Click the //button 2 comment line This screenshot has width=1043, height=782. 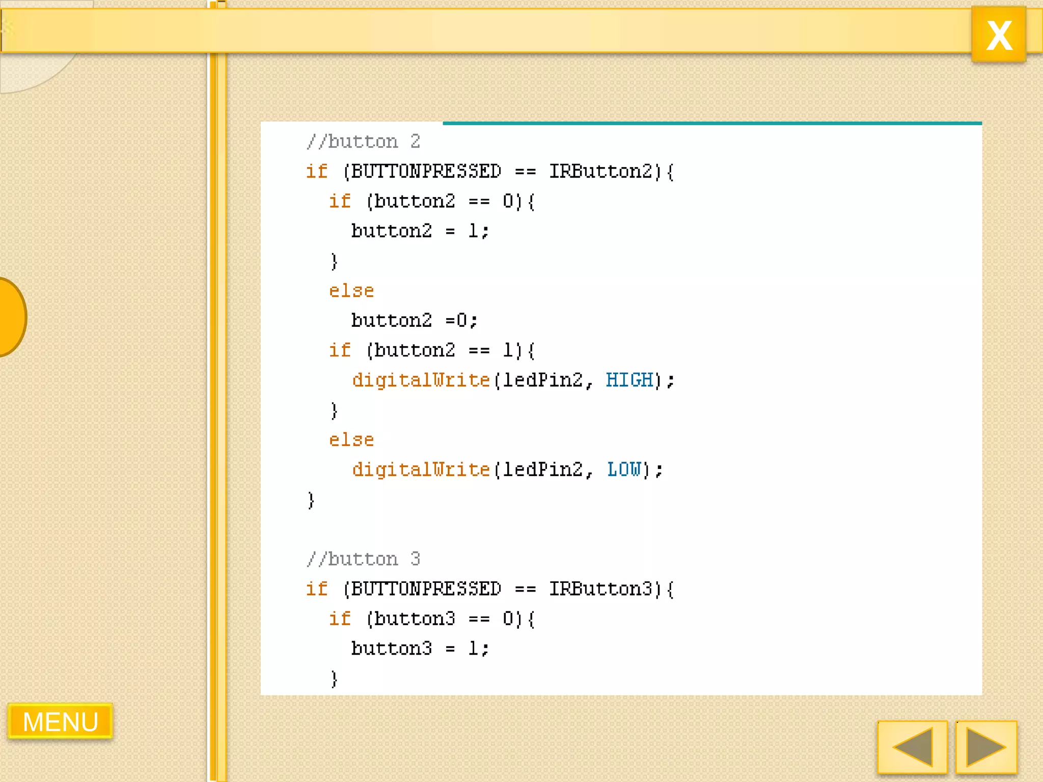pyautogui.click(x=364, y=142)
